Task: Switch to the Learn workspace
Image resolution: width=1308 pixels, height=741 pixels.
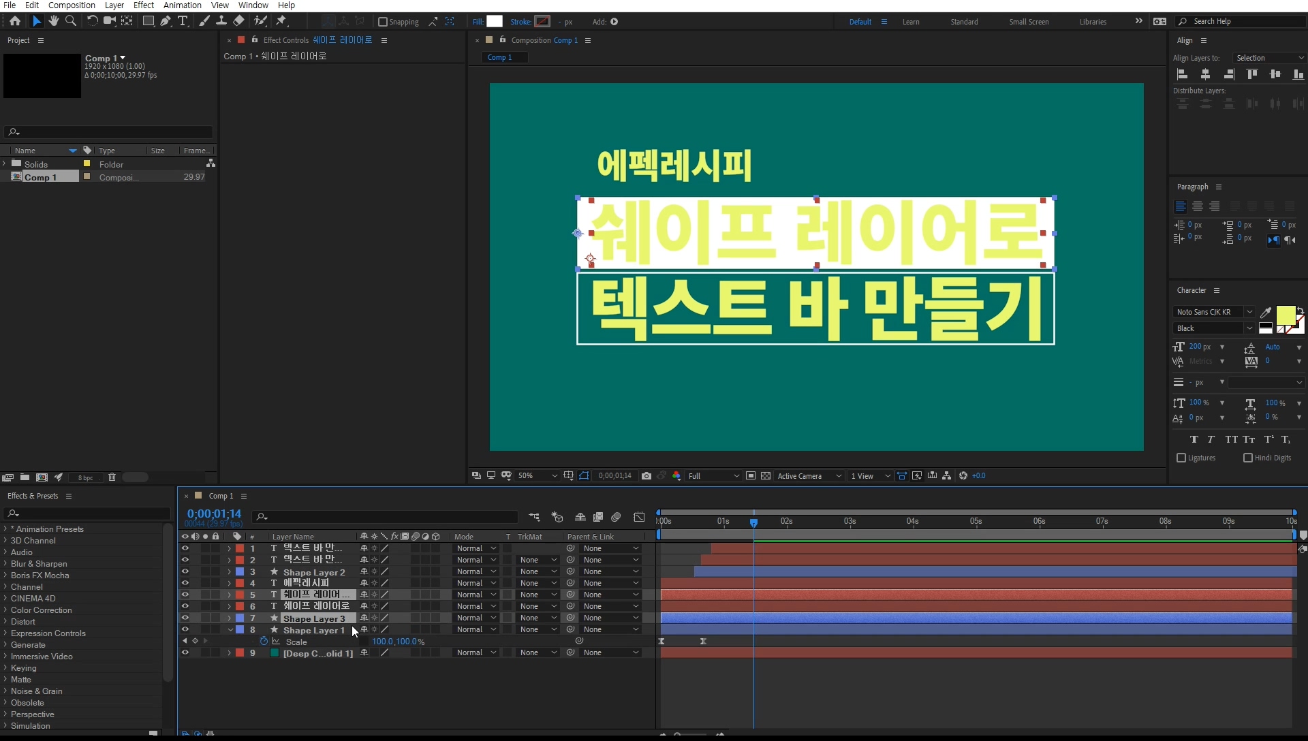Action: click(911, 22)
